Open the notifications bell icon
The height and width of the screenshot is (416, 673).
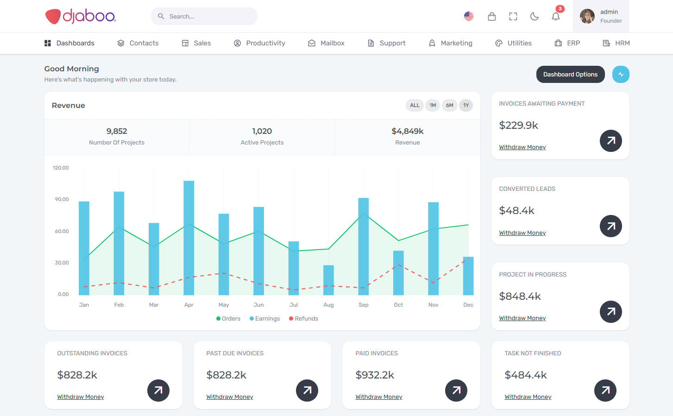coord(556,17)
